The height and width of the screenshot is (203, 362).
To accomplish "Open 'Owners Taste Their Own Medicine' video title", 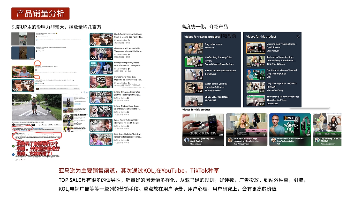I will (128, 78).
